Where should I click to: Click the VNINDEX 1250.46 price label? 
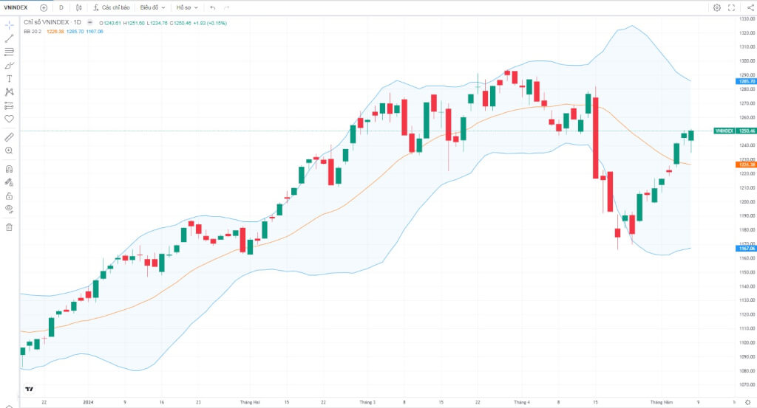pos(735,131)
